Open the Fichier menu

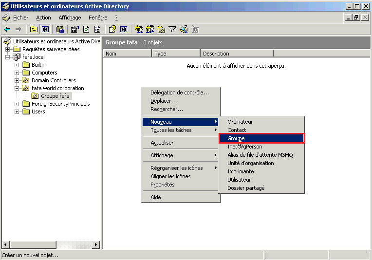pos(20,18)
